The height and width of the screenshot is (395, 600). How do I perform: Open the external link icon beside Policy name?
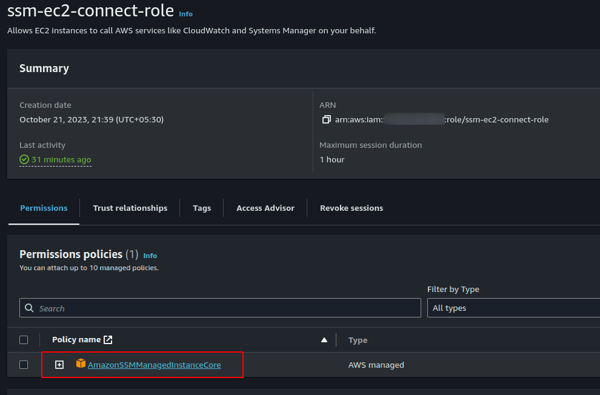[108, 339]
